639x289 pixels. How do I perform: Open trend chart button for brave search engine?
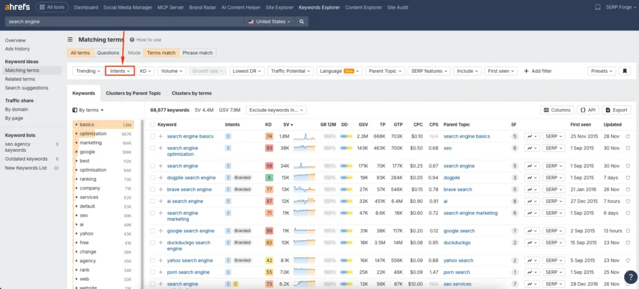click(x=532, y=190)
